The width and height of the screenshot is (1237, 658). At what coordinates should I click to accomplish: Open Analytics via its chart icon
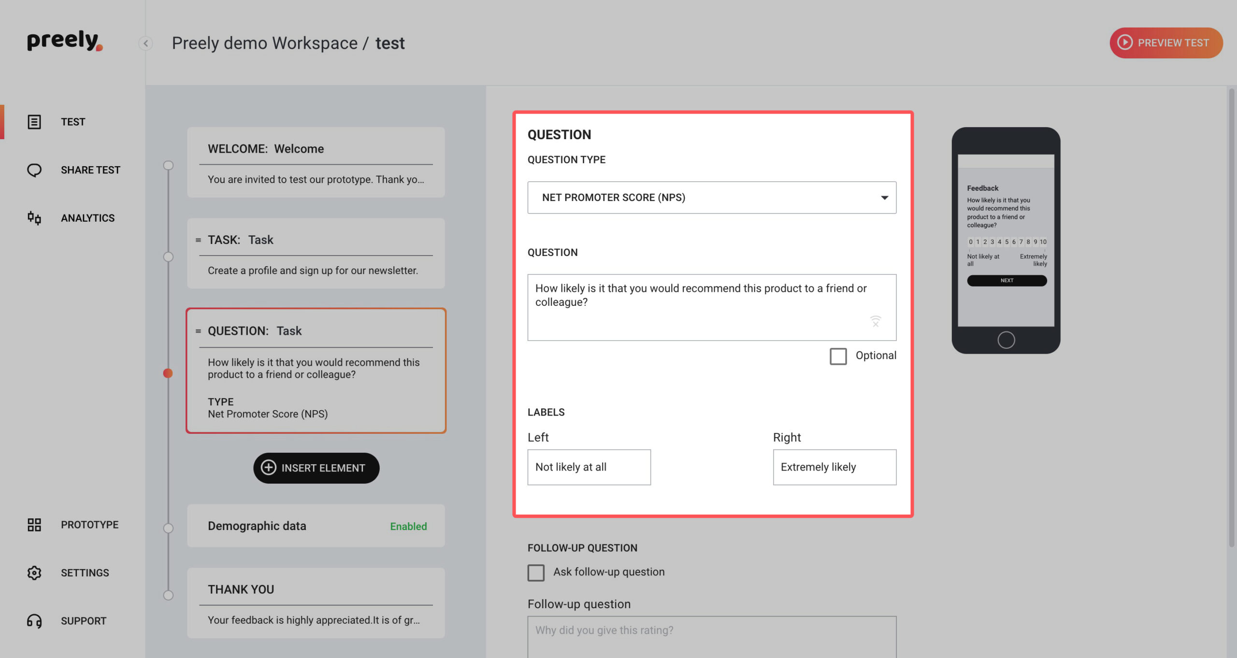click(34, 218)
